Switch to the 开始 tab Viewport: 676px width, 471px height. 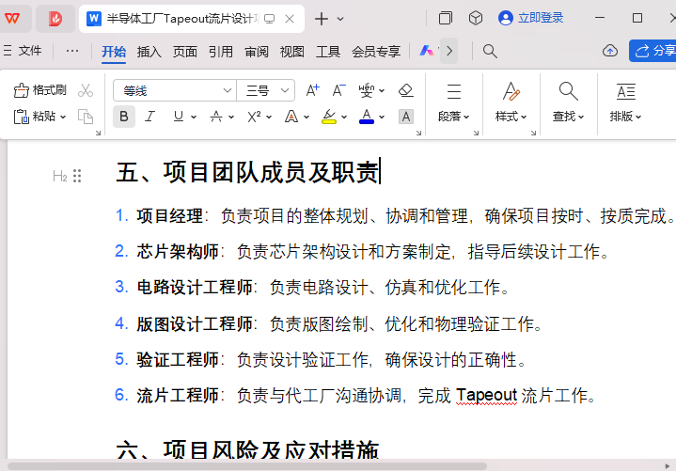(114, 52)
